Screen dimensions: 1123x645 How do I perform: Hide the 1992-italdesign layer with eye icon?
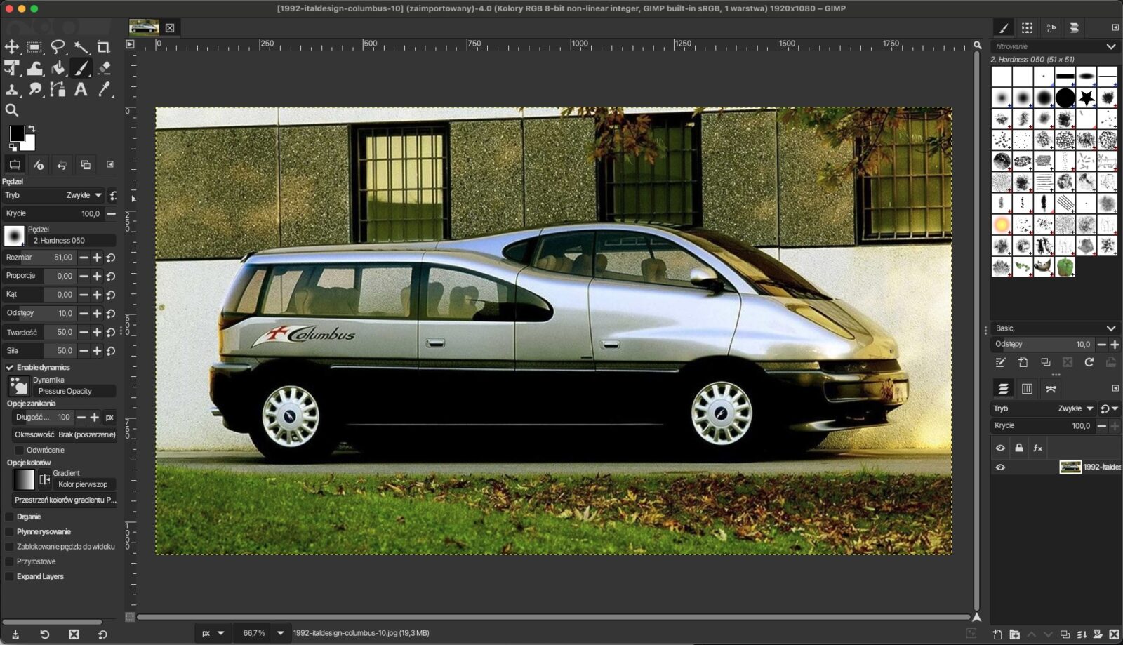click(1000, 467)
